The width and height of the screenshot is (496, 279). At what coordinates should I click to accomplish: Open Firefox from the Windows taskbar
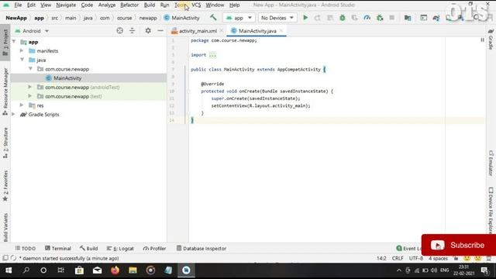click(x=115, y=270)
